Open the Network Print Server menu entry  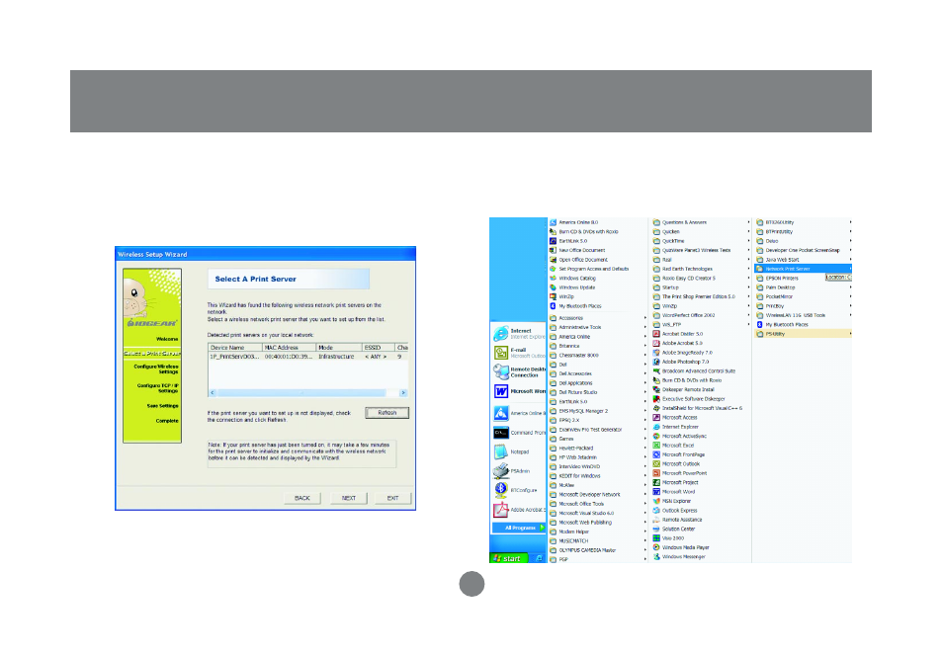coord(803,269)
